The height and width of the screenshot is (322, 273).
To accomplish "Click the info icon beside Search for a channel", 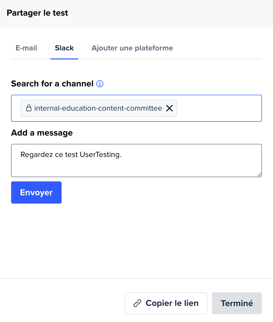I will pos(100,84).
